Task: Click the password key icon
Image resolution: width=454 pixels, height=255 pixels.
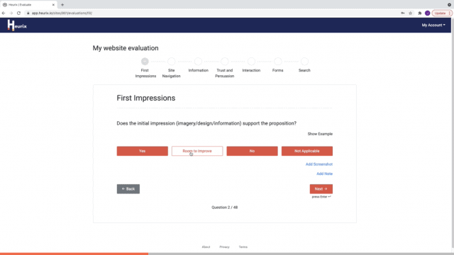Action: click(x=403, y=13)
